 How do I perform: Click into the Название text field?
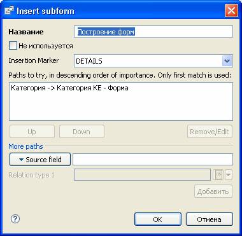pos(153,32)
